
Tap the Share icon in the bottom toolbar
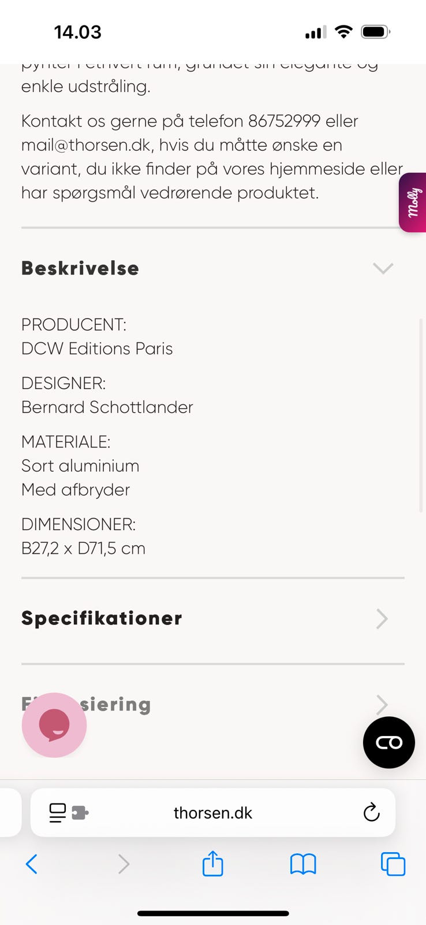point(212,864)
